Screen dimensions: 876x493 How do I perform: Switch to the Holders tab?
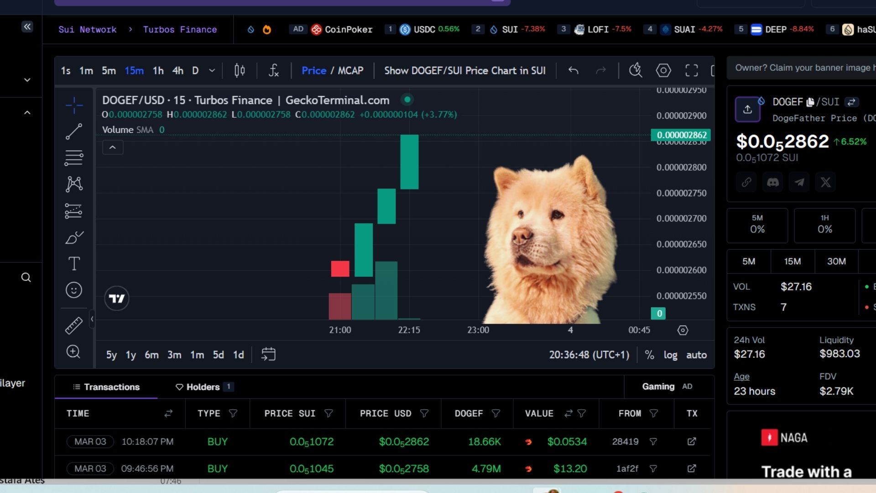(204, 387)
